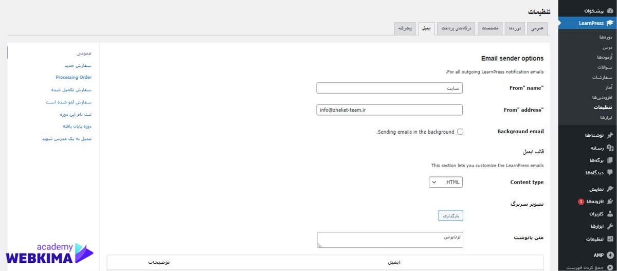Click the Pages (برگه‌ها) icon

[610, 160]
